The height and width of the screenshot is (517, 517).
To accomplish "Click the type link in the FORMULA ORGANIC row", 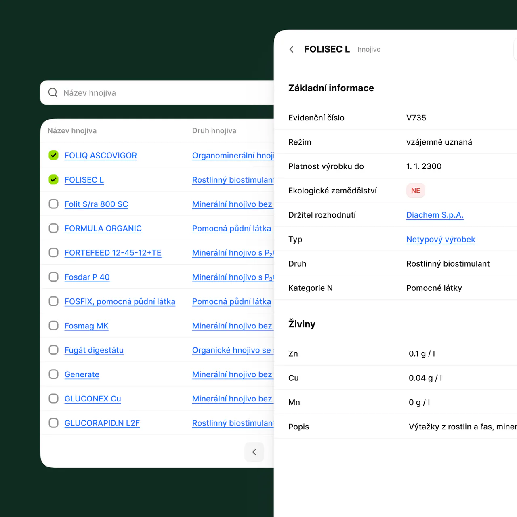I will coord(231,229).
